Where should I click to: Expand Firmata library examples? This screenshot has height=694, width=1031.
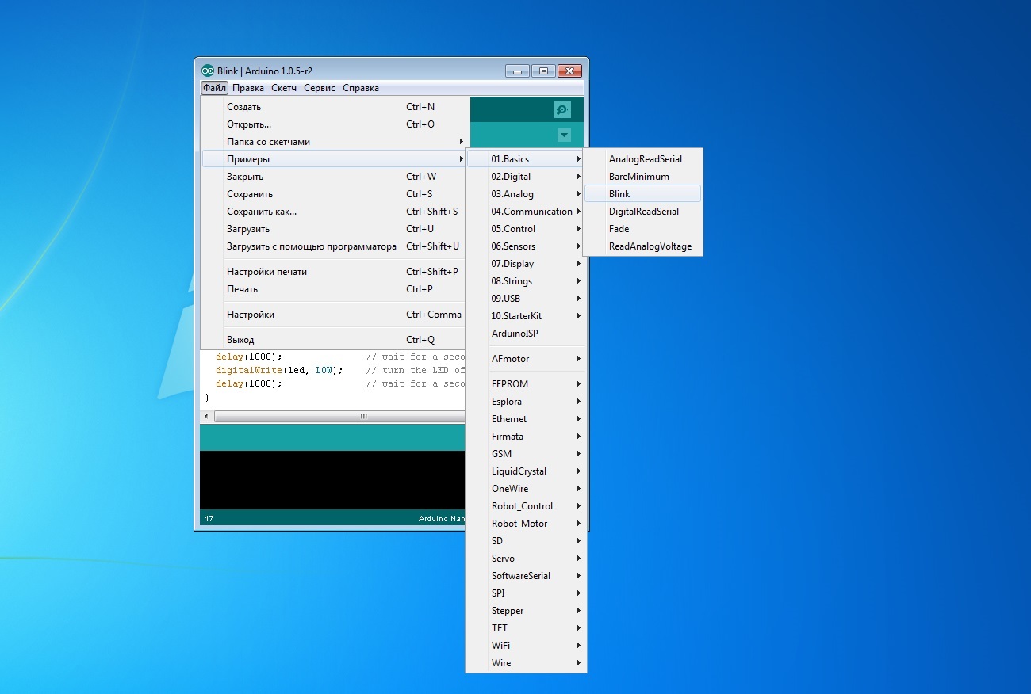pos(526,437)
